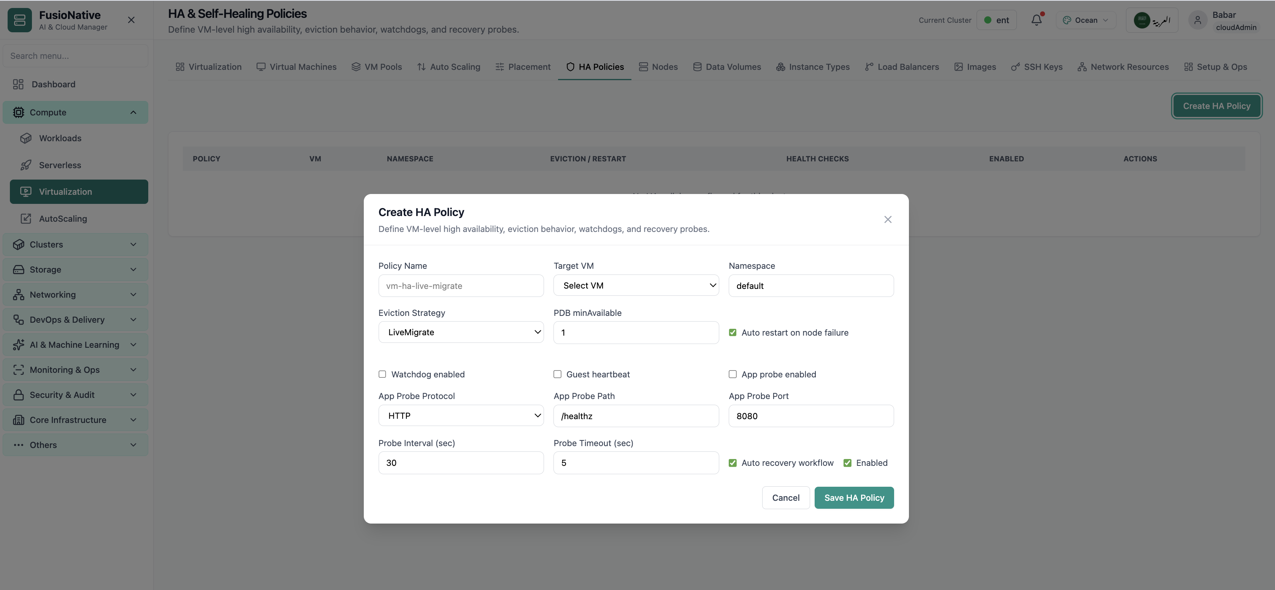The width and height of the screenshot is (1275, 590).
Task: Switch to the Data Volumes tab
Action: click(726, 67)
